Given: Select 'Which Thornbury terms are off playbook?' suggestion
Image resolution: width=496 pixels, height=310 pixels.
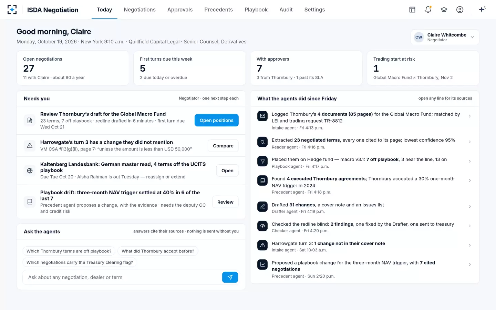Looking at the screenshot, I should (x=69, y=251).
